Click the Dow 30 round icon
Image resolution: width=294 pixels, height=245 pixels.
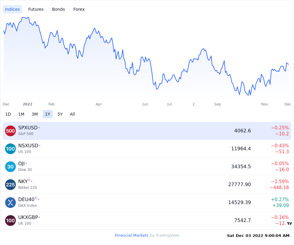(10, 167)
